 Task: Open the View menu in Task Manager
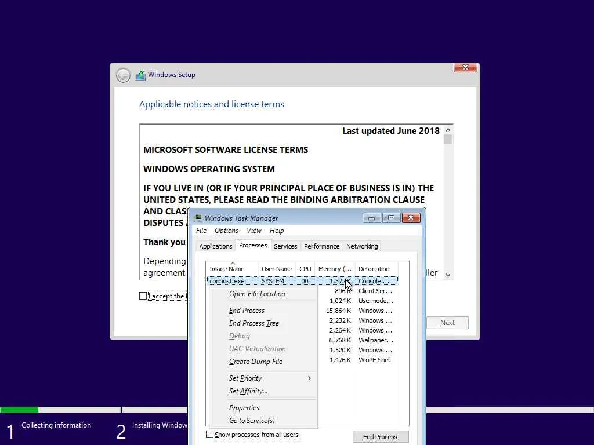click(254, 231)
